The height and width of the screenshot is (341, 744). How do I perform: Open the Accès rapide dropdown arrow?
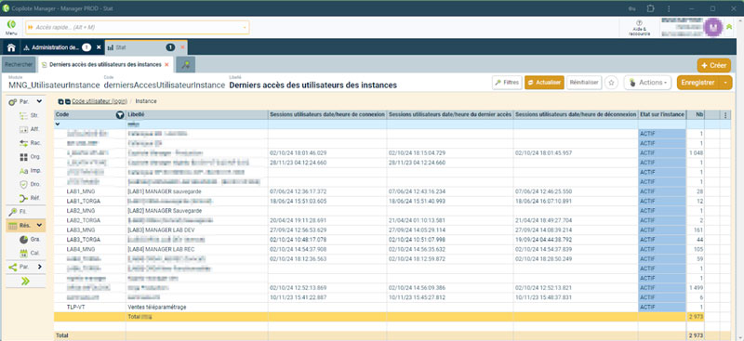[245, 28]
